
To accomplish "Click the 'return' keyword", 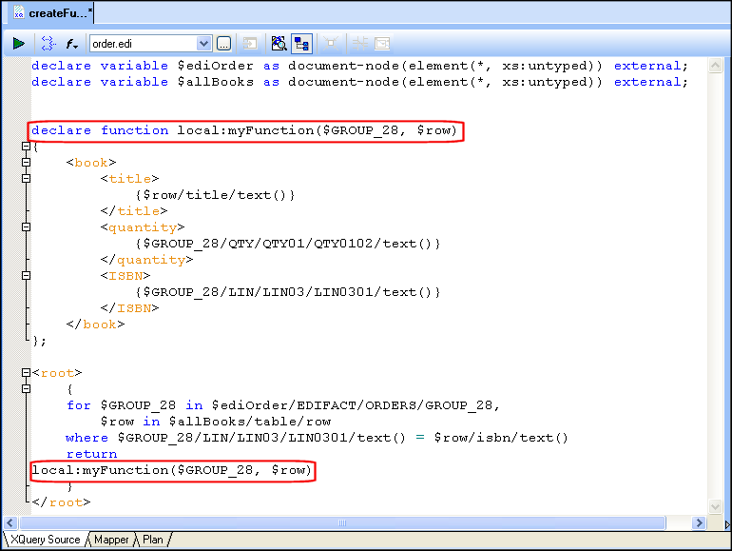I will pos(91,454).
